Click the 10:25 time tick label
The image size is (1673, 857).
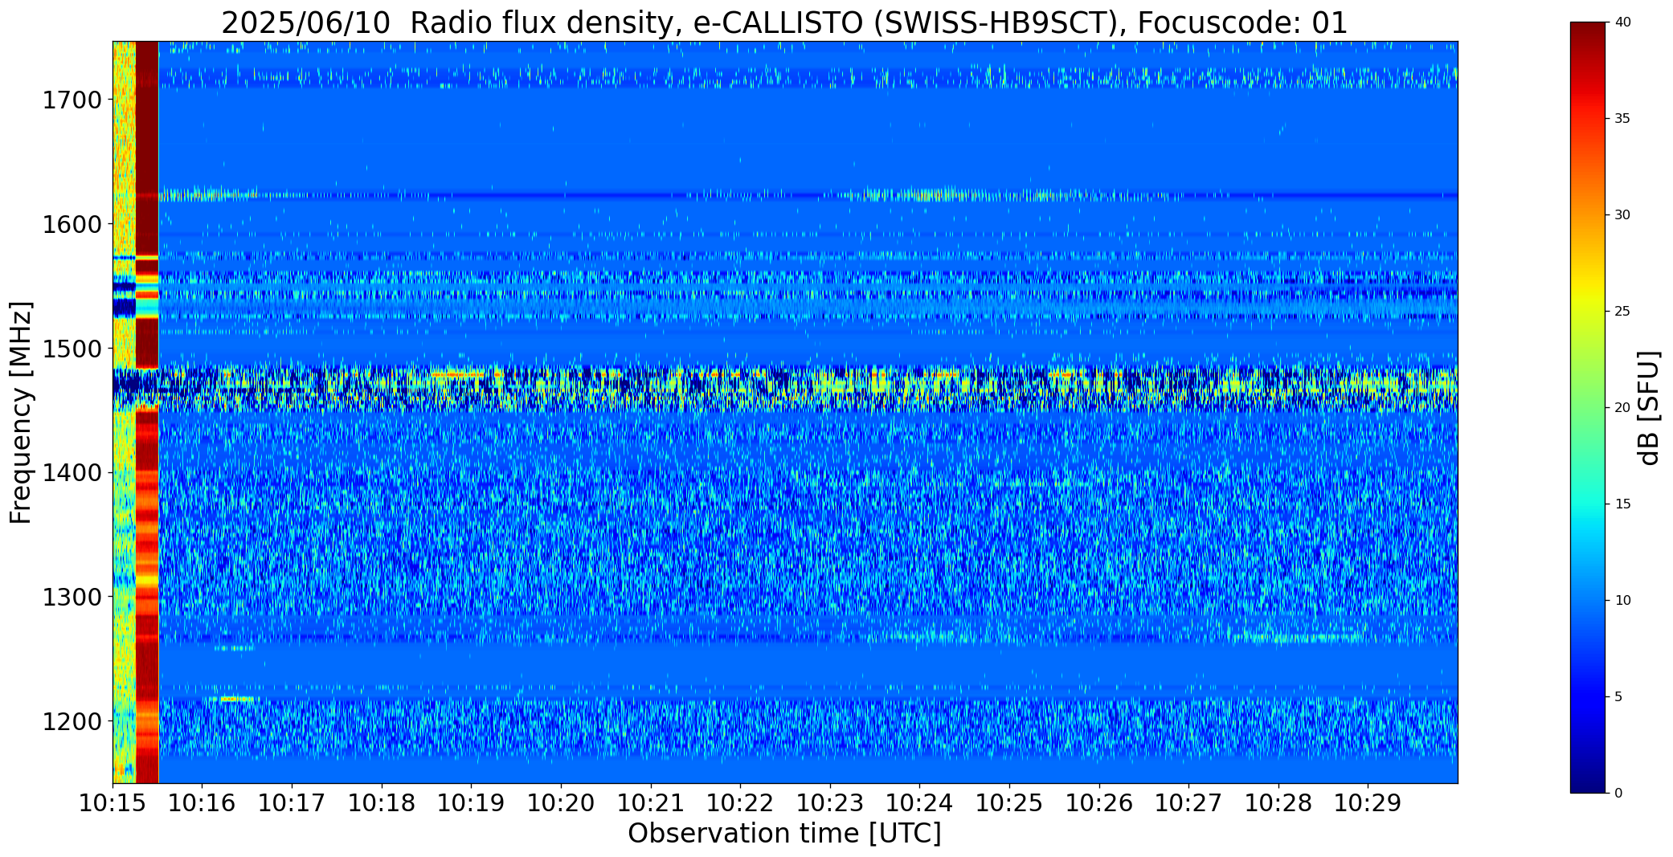pyautogui.click(x=1009, y=803)
